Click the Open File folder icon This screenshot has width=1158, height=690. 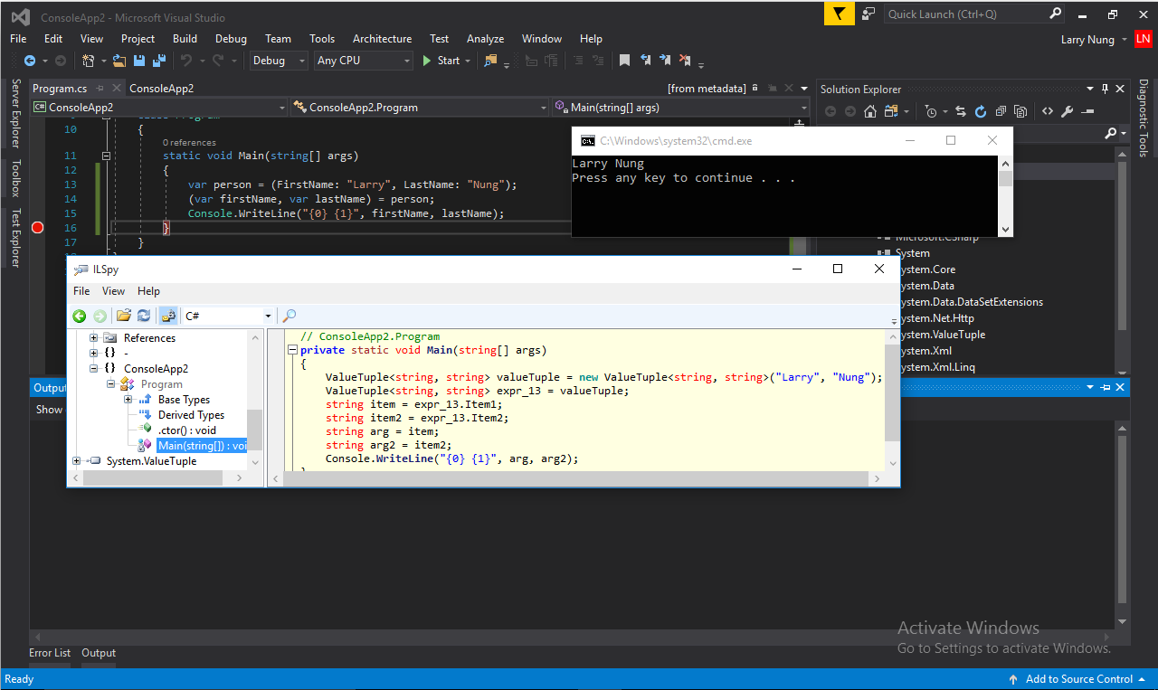pos(120,61)
